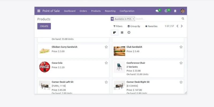
Task: Click the Price: $ 33.00 text
Action: (x=133, y=71)
